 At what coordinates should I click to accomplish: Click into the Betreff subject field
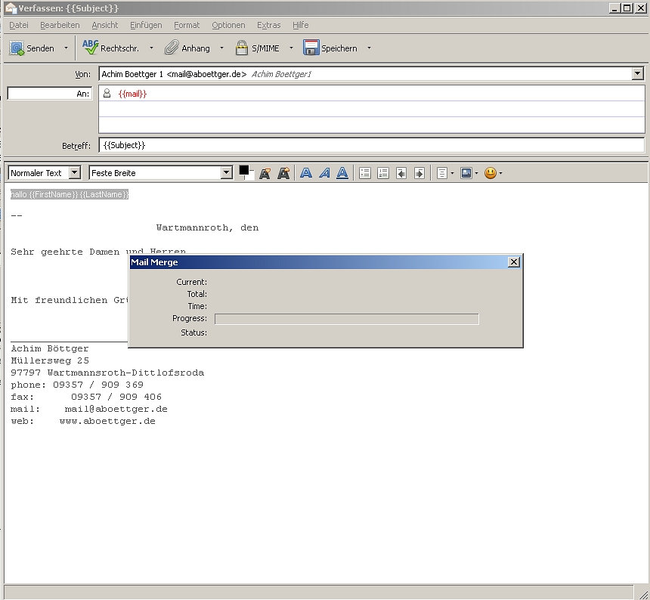(x=370, y=145)
